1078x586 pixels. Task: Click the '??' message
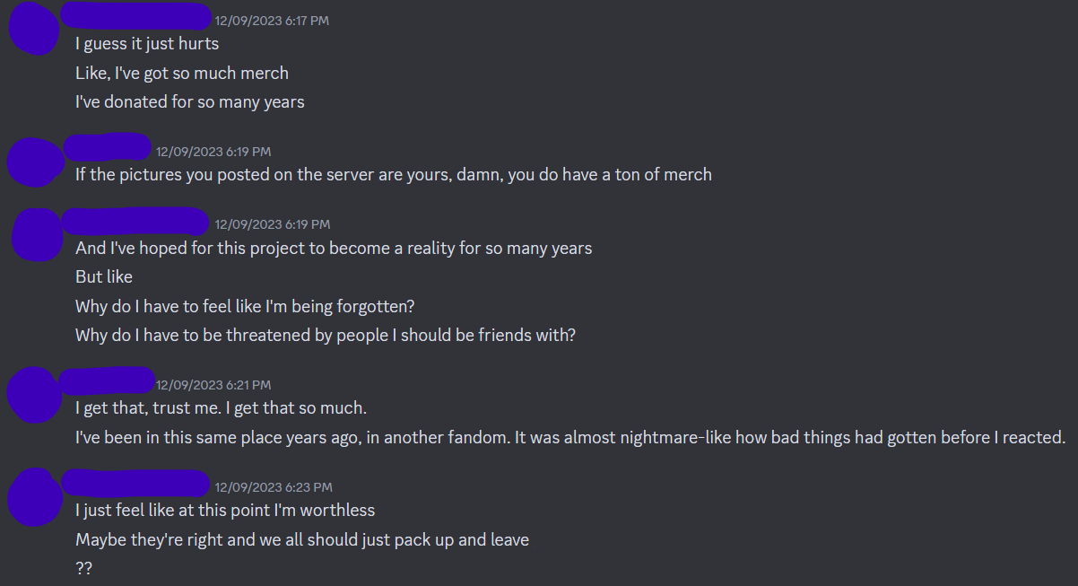point(83,569)
